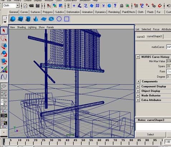Click the Lock current selection icon
Image resolution: width=171 pixels, height=147 pixels.
[122, 6]
